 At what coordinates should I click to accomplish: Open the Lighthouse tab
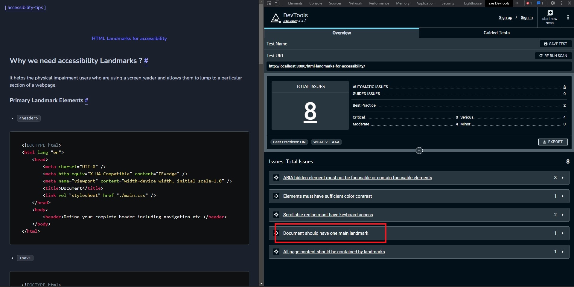point(472,3)
